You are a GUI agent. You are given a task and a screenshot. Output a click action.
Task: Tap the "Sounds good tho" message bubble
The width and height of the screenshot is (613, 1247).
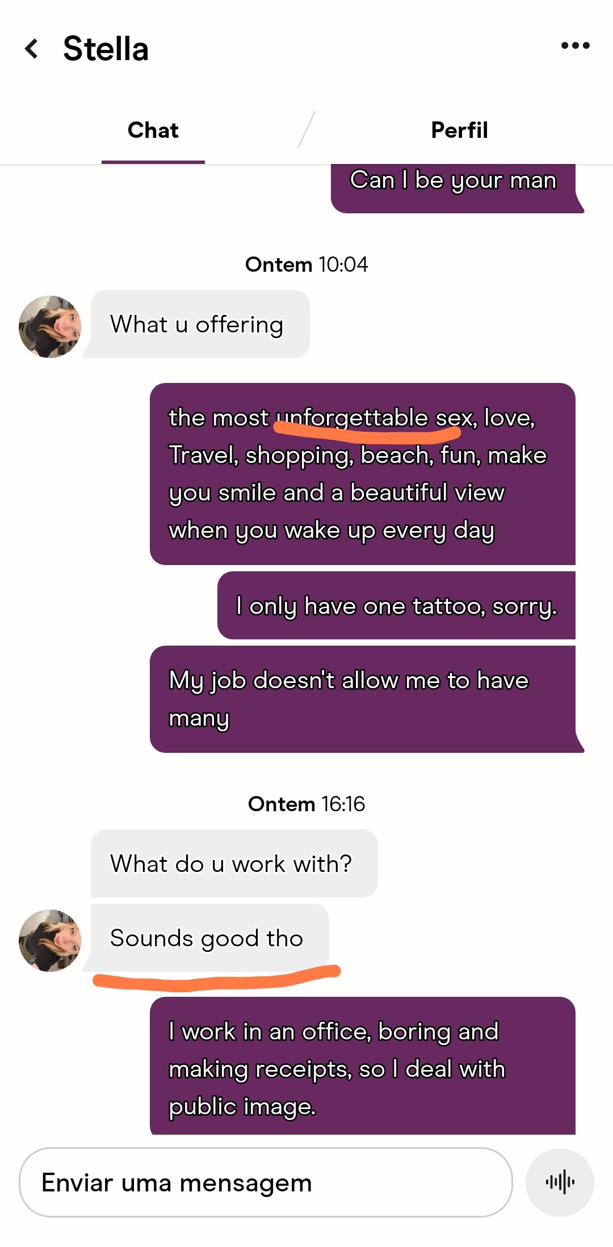click(x=209, y=938)
